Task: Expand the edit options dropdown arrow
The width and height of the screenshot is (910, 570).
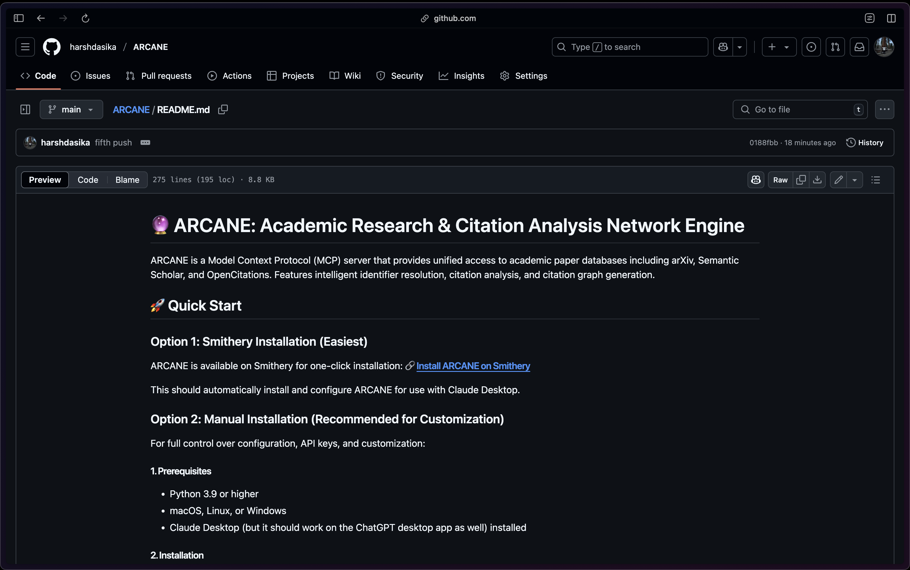Action: pyautogui.click(x=855, y=180)
